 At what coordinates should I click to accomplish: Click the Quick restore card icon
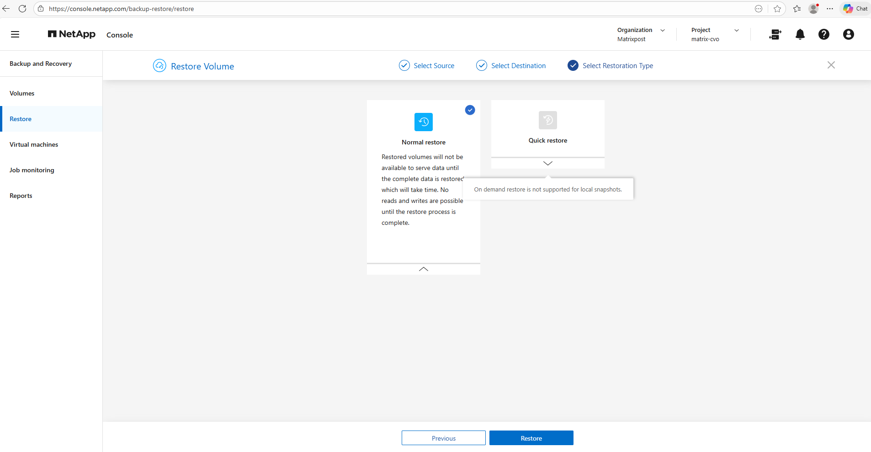pyautogui.click(x=548, y=120)
